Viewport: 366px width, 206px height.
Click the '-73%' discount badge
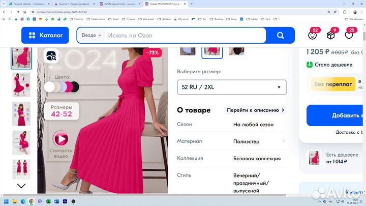pyautogui.click(x=152, y=53)
